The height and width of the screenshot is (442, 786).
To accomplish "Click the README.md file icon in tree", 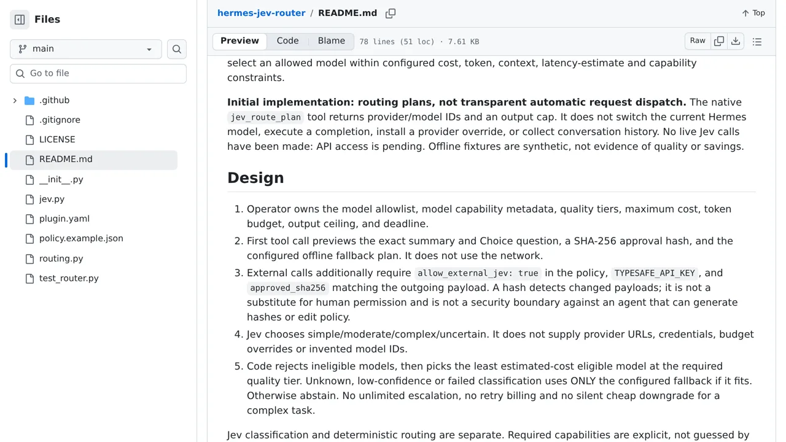I will pyautogui.click(x=29, y=160).
